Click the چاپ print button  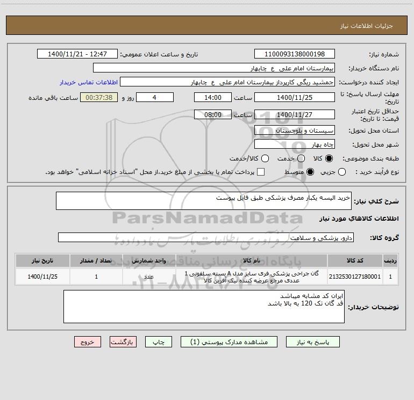click(x=159, y=341)
